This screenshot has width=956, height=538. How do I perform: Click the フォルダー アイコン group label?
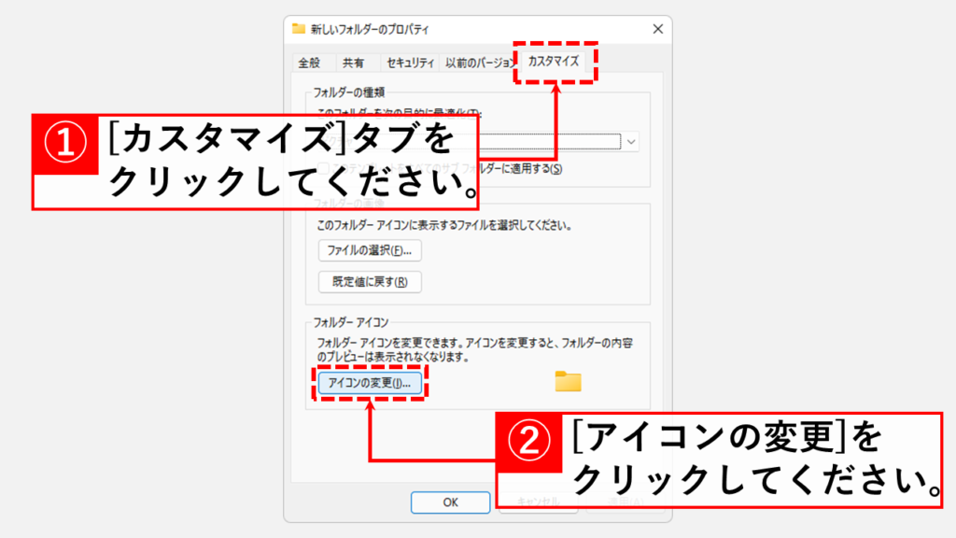pos(351,322)
